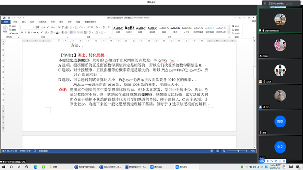The height and width of the screenshot is (170, 303).
Task: Open the Borders dropdown arrow
Action: [x=105, y=33]
